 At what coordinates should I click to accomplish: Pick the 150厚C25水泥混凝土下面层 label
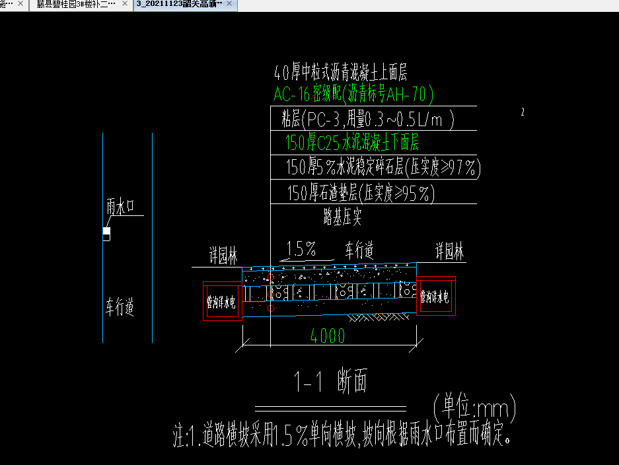pyautogui.click(x=351, y=142)
